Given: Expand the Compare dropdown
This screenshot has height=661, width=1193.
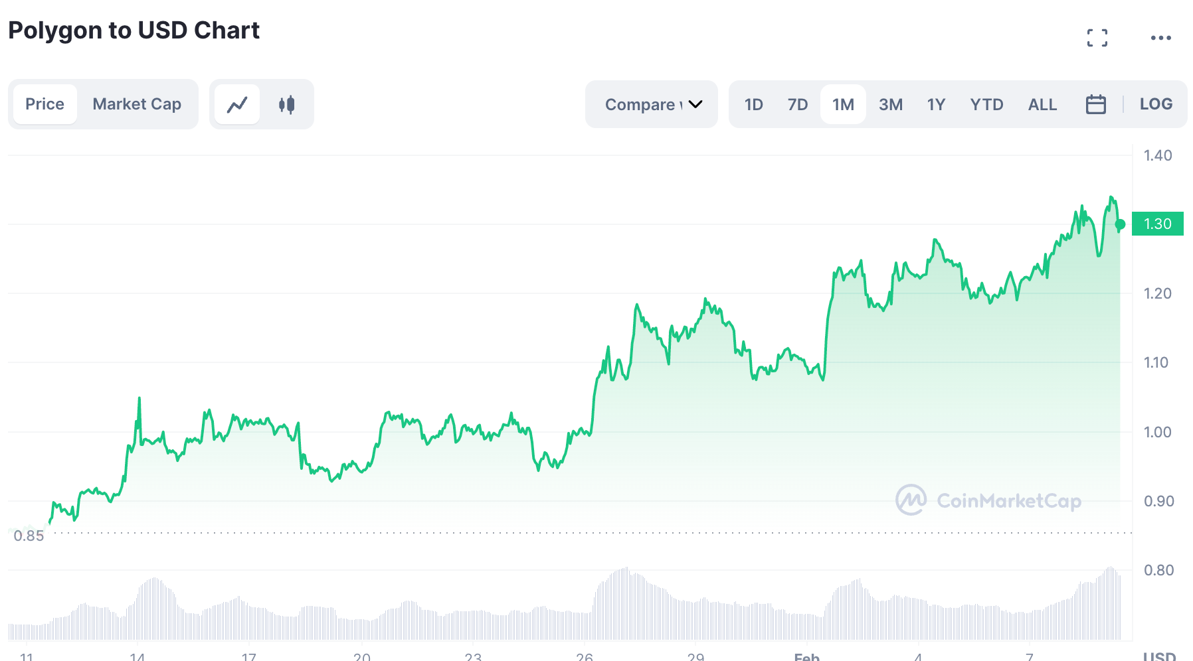Looking at the screenshot, I should [652, 104].
